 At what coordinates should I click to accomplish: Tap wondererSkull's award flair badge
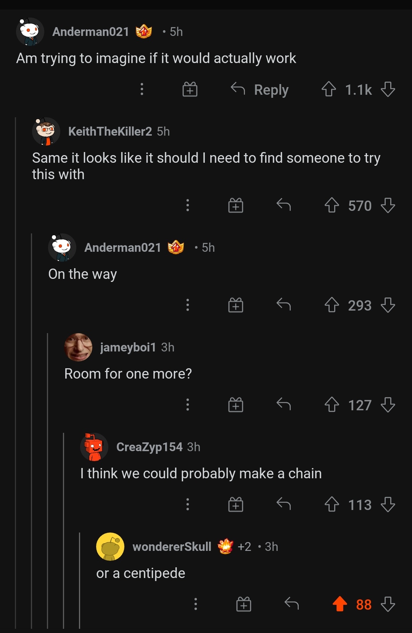[225, 547]
